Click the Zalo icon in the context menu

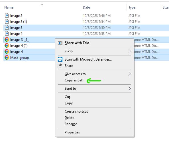click(x=60, y=43)
